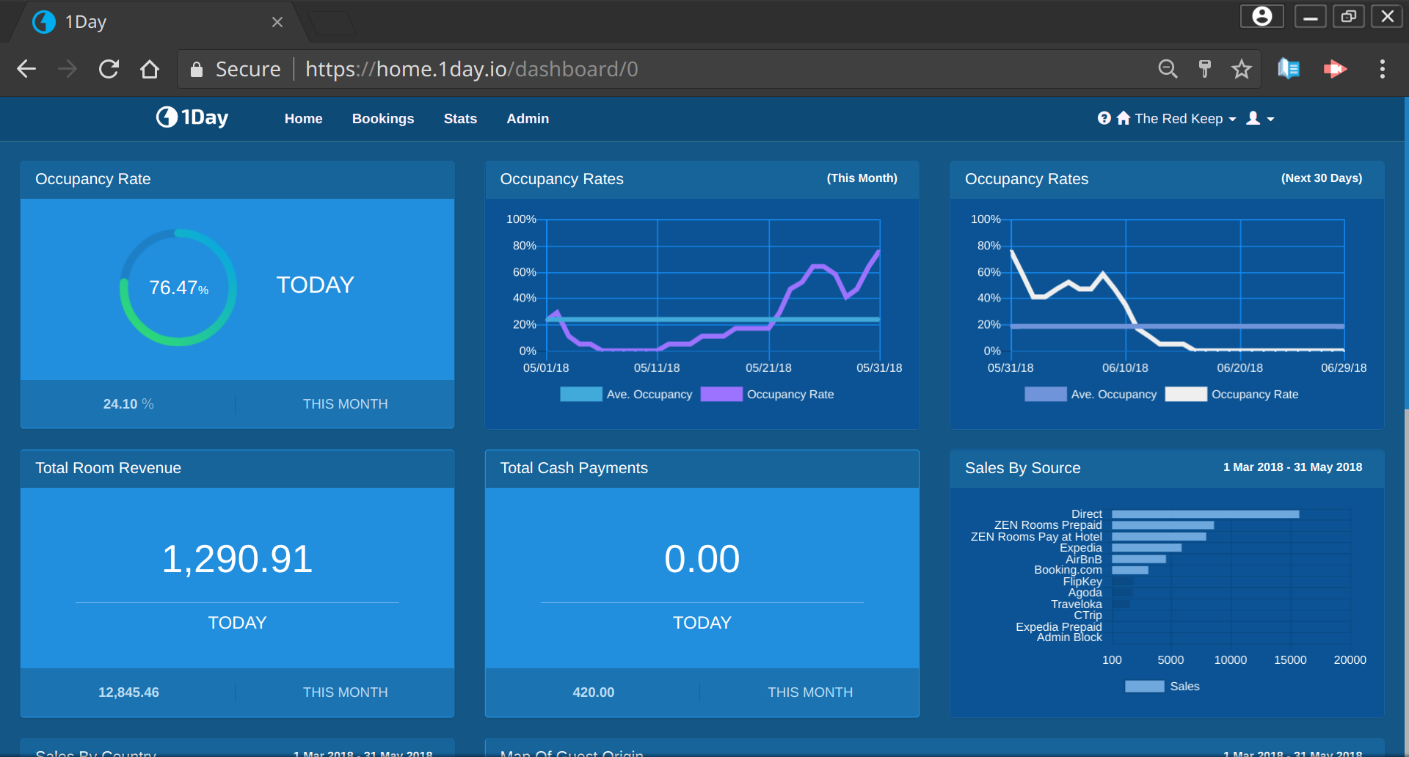This screenshot has width=1409, height=757.
Task: Toggle Ave. Occupancy in This Month chart legend
Action: tap(626, 394)
